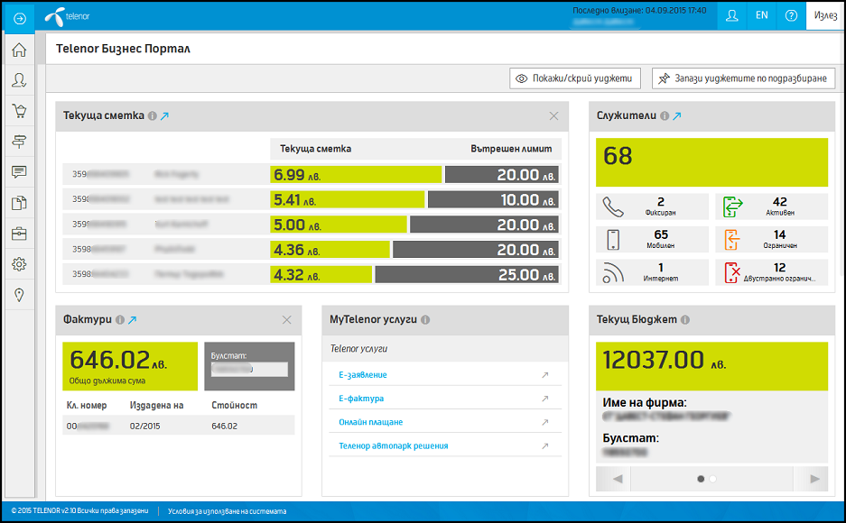
Task: Click the external arrow beside Е-заявление
Action: pos(545,375)
